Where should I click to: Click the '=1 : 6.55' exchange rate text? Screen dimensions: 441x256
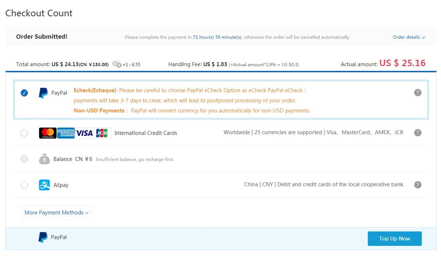tap(132, 65)
